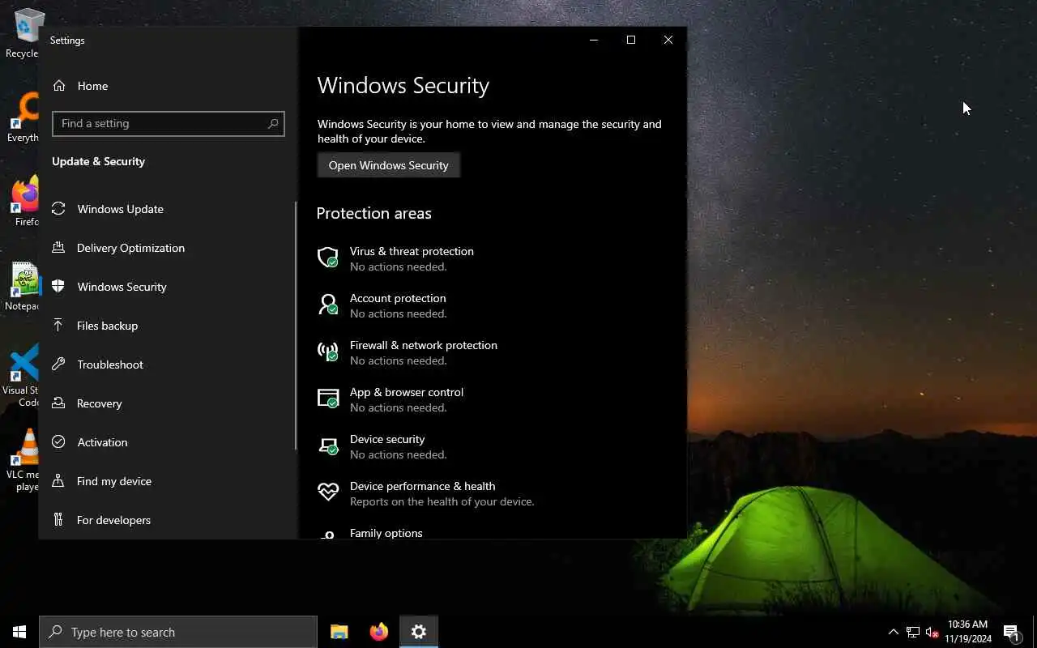1037x648 pixels.
Task: Click the Device security laptop icon
Action: tap(328, 446)
